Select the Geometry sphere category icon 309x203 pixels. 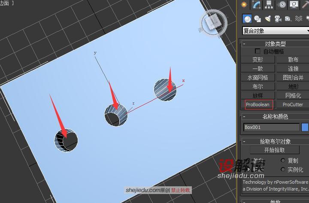pos(247,19)
